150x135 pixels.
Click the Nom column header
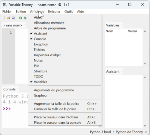(x=116, y=31)
